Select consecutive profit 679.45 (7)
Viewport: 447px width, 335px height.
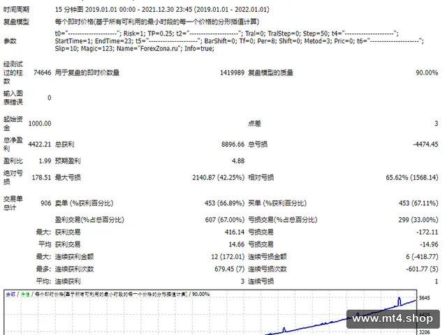230,269
